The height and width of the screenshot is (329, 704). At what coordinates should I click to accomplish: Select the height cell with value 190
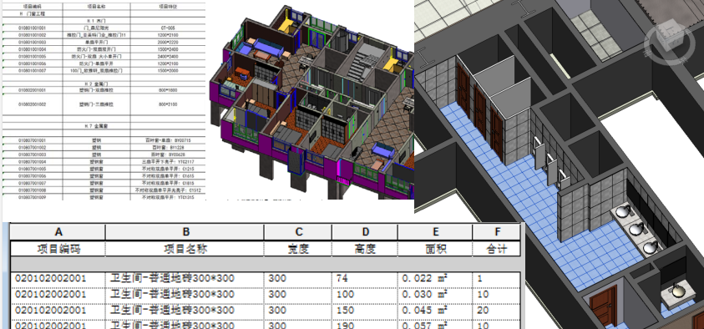click(365, 325)
